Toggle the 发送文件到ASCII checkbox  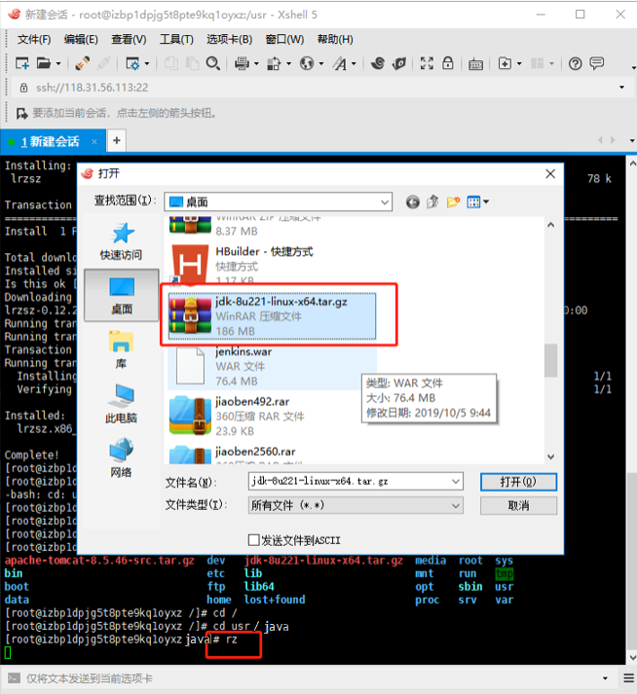pyautogui.click(x=254, y=540)
